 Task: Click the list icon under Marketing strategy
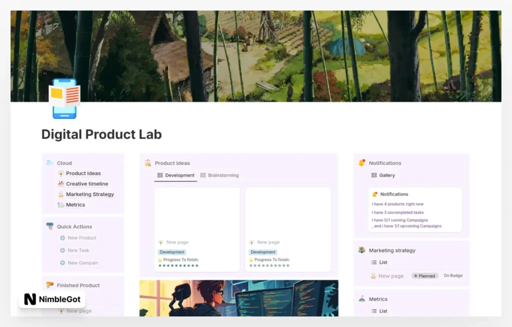click(x=374, y=263)
